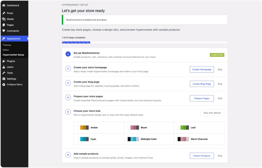This screenshot has width=262, height=168.
Task: Click the Users person icon
Action: click(4, 67)
